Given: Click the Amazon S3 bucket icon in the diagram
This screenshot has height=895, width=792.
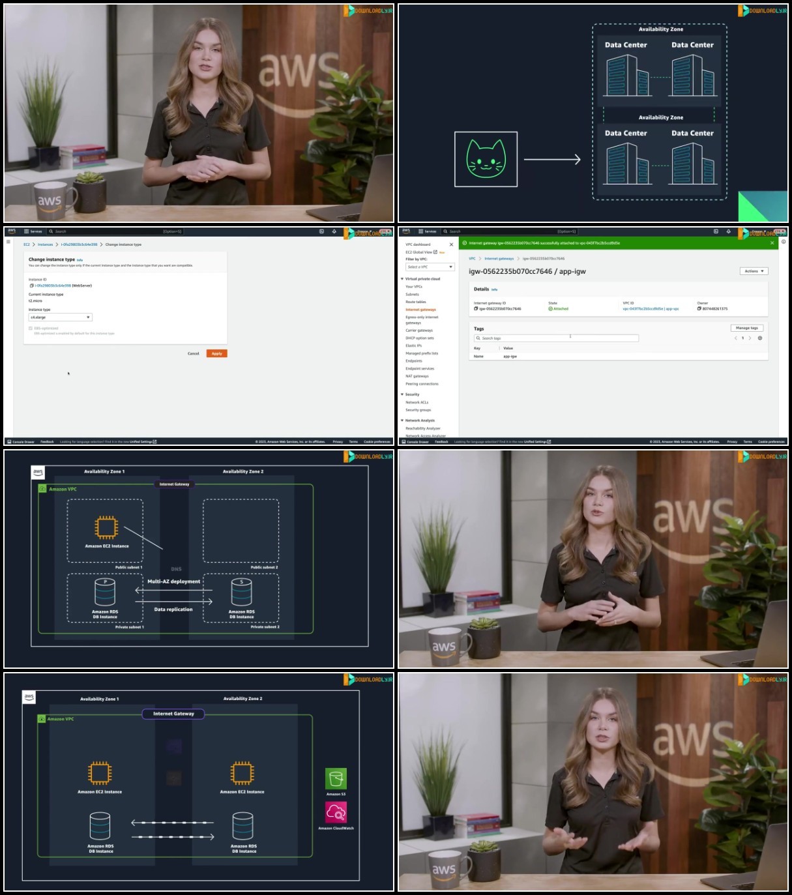Looking at the screenshot, I should coord(336,778).
